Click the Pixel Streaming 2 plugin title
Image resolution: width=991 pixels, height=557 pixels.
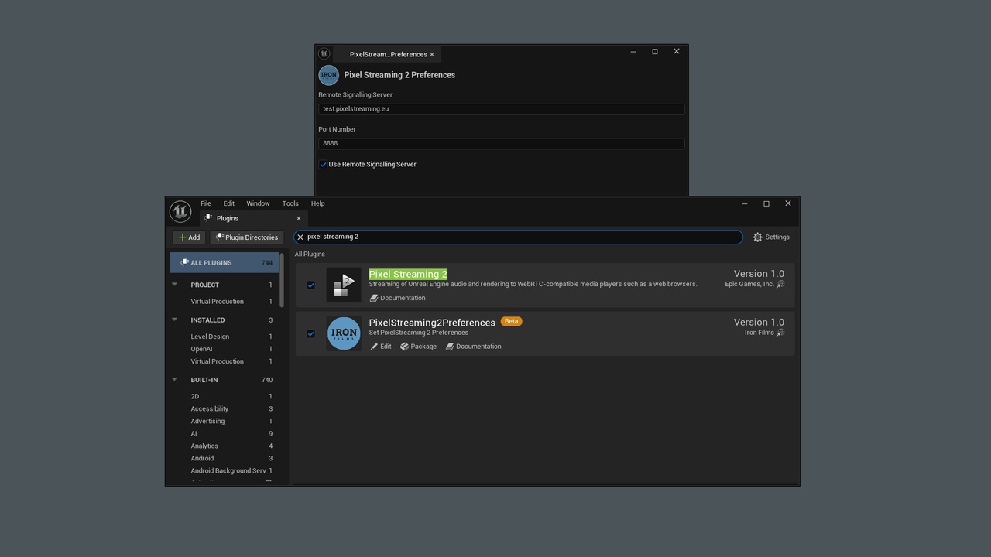(x=408, y=274)
